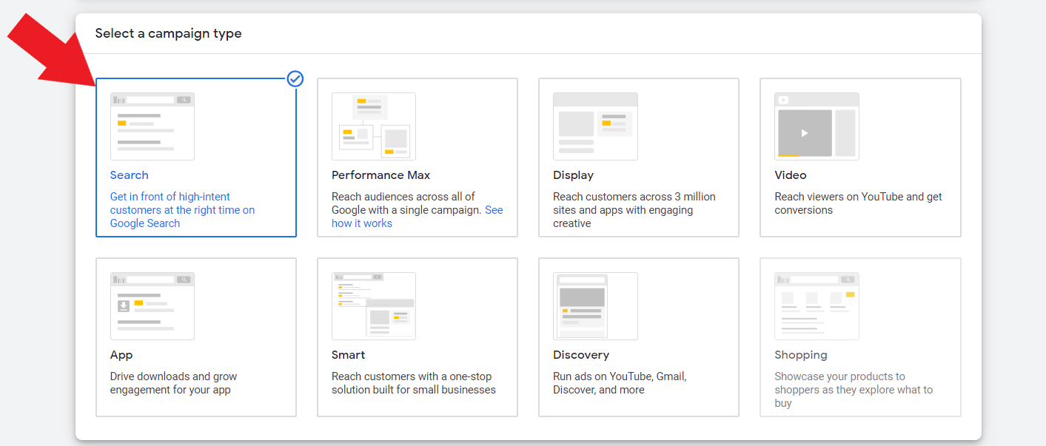Choose the Display campaign type

point(638,158)
